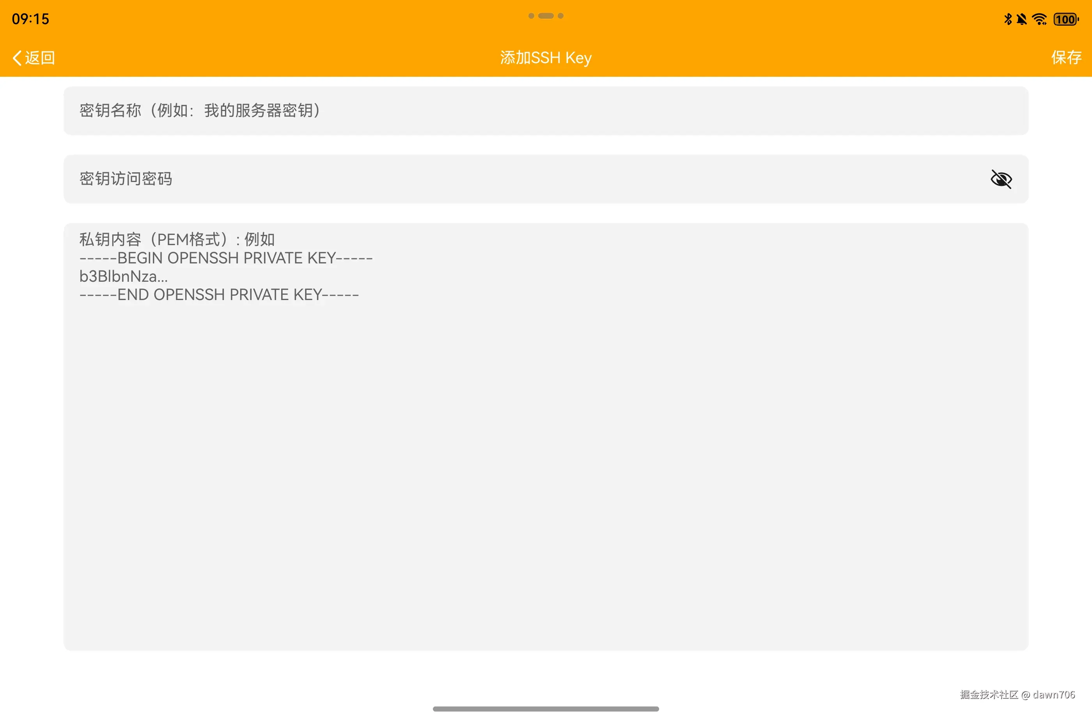1092x717 pixels.
Task: Focus the 密钥名称 key name field
Action: click(545, 111)
